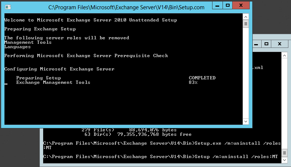Click the Exchange Management Tools line
Image resolution: width=291 pixels, height=167 pixels.
click(x=53, y=82)
